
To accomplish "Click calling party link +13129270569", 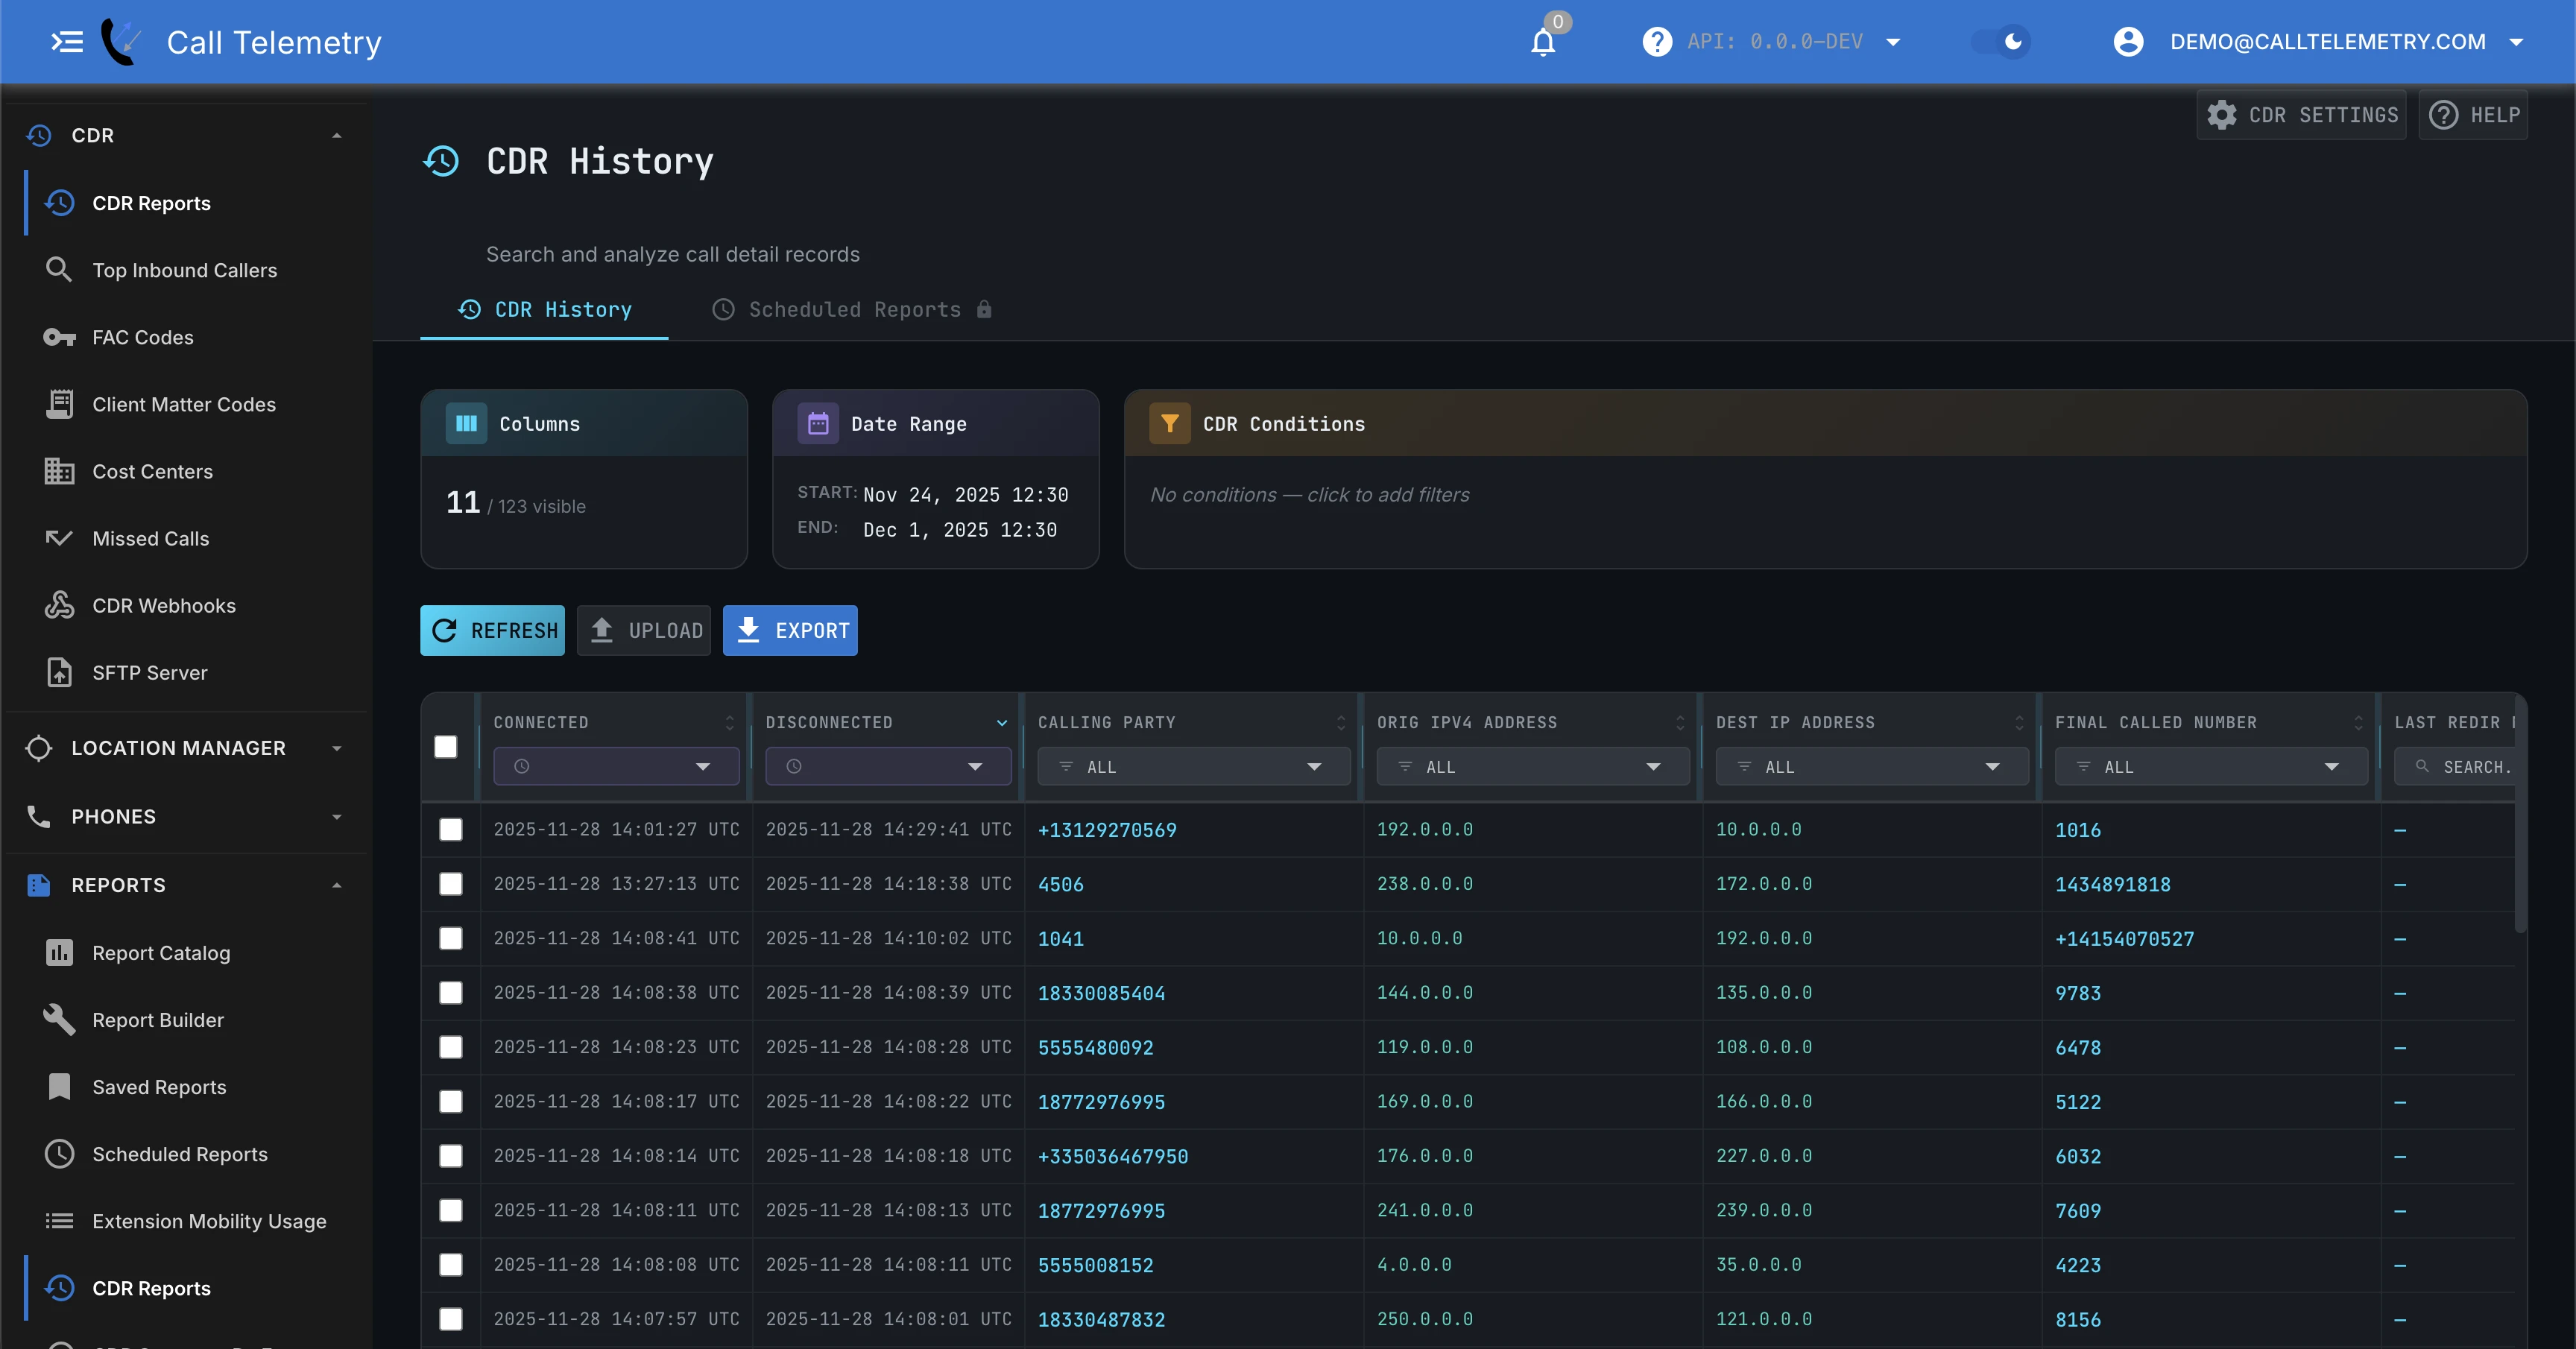I will [x=1106, y=829].
